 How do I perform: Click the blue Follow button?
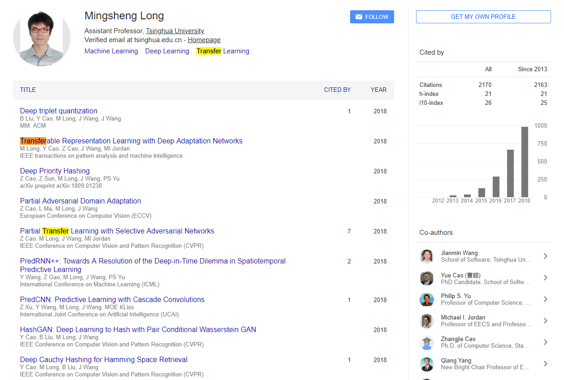tap(372, 17)
